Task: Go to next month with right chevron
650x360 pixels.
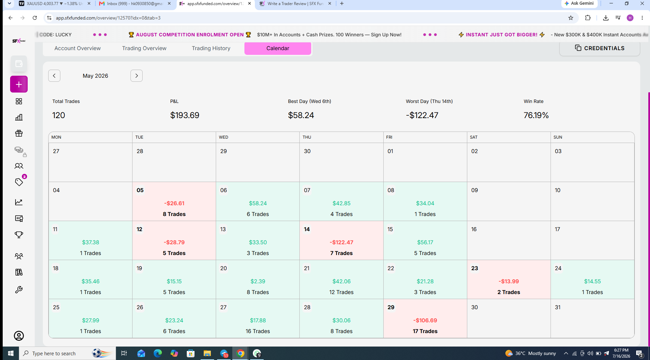Action: coord(137,76)
